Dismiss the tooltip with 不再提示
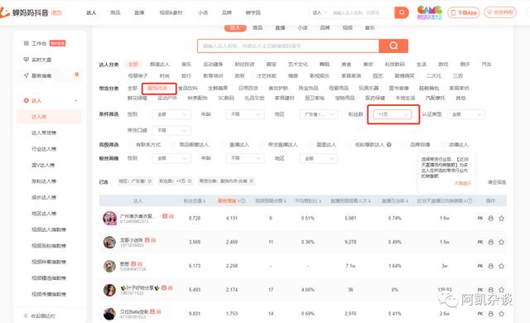This screenshot has width=530, height=323. pyautogui.click(x=463, y=183)
